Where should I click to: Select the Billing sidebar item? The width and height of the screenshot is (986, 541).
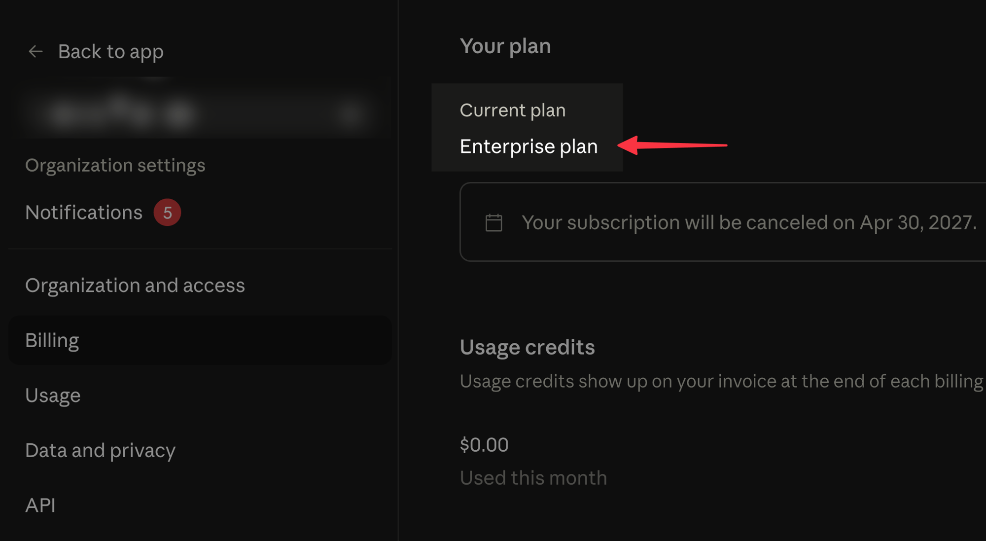click(x=200, y=340)
